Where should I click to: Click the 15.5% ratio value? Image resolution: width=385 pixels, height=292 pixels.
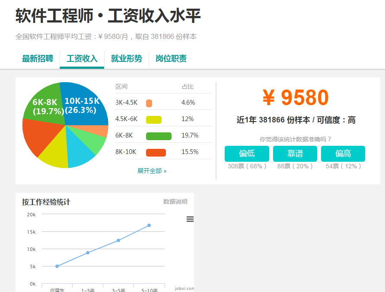click(190, 152)
